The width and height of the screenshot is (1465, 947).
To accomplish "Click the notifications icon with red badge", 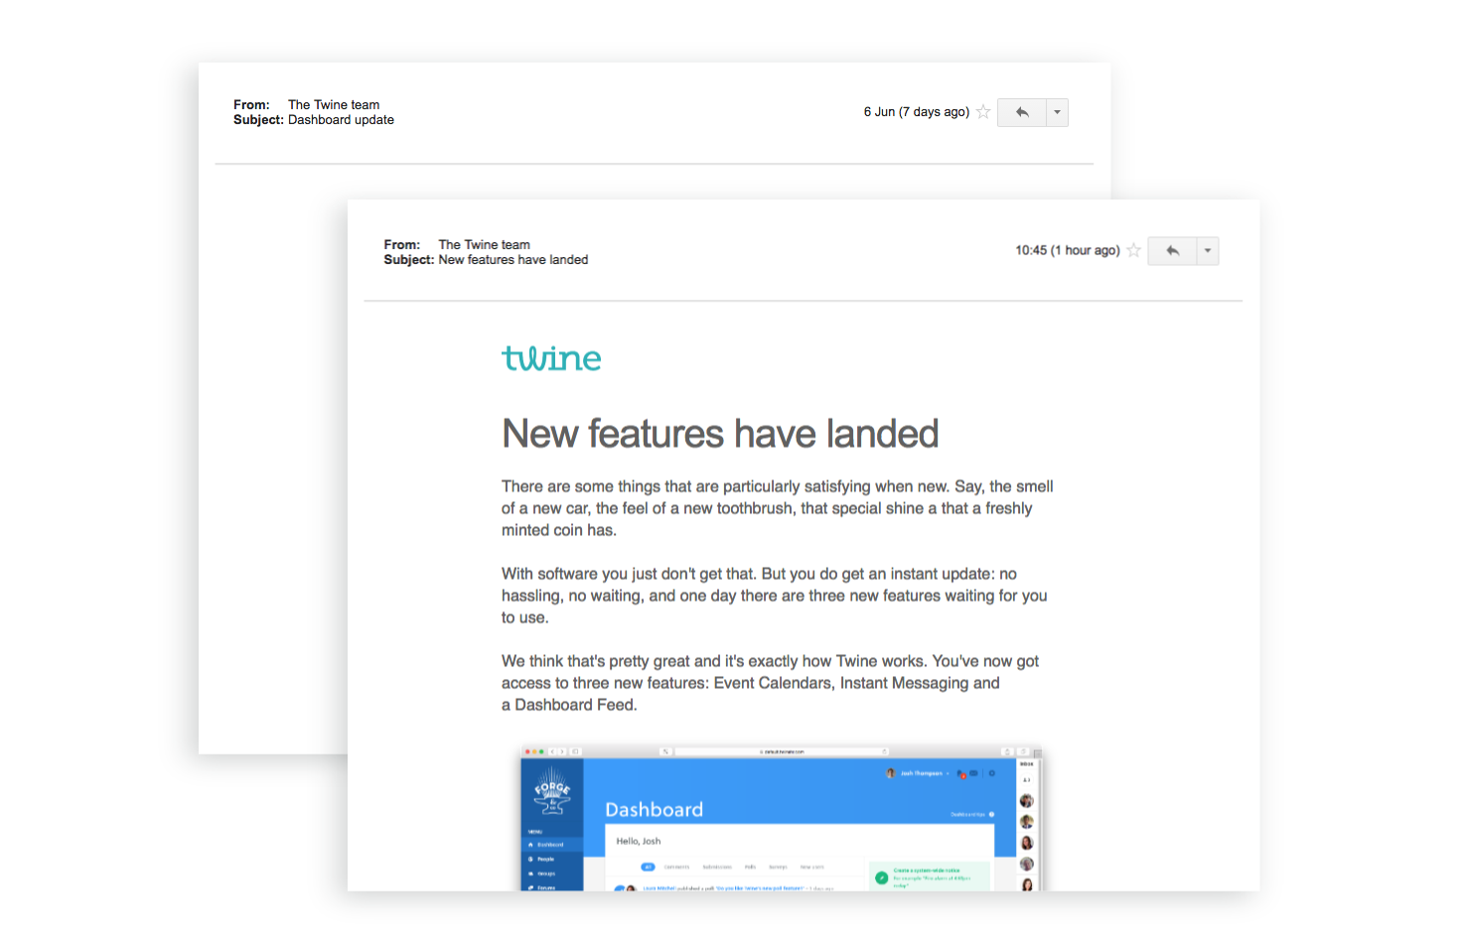I will (x=960, y=773).
